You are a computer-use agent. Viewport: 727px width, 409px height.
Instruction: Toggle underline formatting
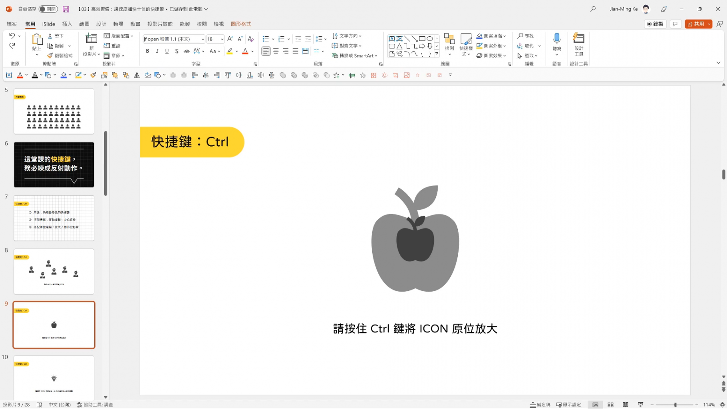click(167, 51)
